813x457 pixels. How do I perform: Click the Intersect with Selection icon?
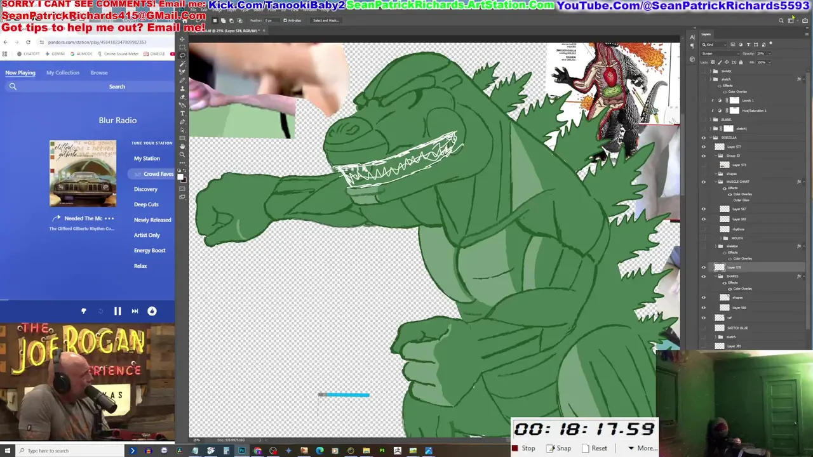240,20
